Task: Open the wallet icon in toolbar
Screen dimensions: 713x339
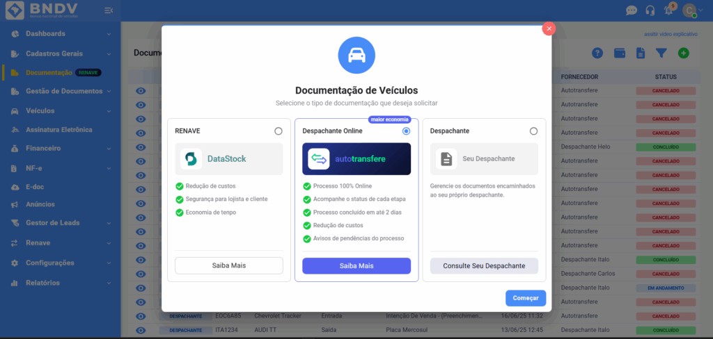Action: 619,53
